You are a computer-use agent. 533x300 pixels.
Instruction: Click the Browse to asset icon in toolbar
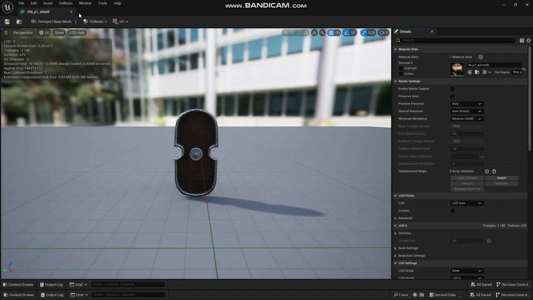tap(19, 22)
